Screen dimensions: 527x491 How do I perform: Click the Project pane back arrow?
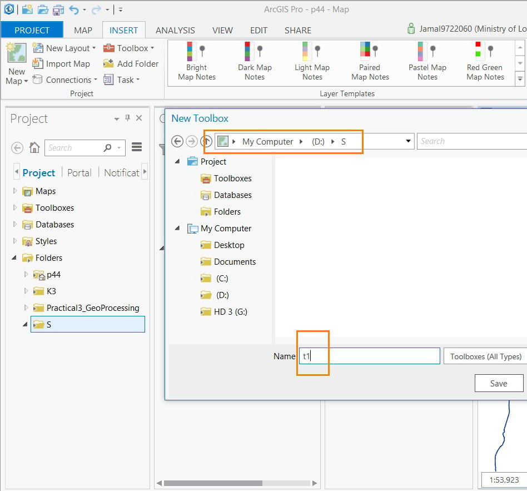tap(17, 148)
